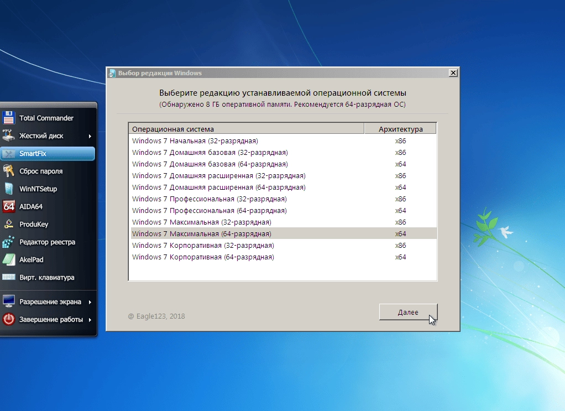The width and height of the screenshot is (565, 411).
Task: Select Windows 7 Начальная (32-разрядная)
Action: coord(284,141)
